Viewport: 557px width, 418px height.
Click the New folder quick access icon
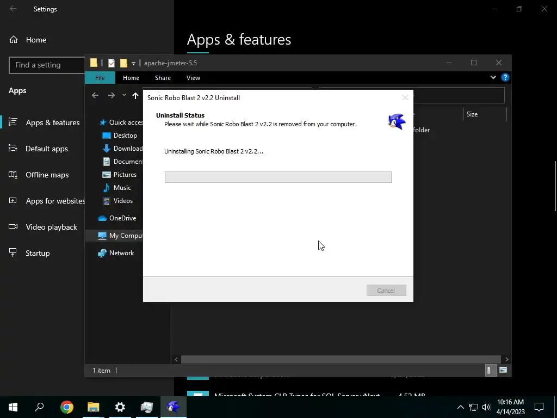tap(123, 63)
